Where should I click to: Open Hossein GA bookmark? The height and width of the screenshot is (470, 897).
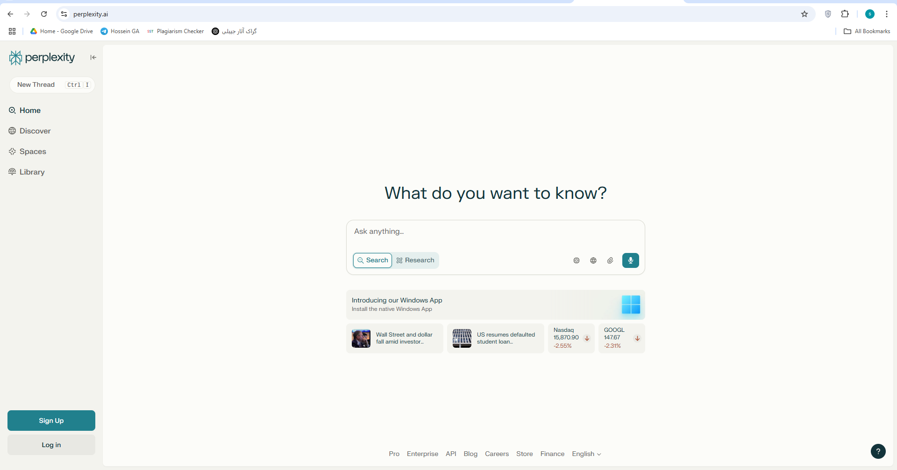click(120, 31)
